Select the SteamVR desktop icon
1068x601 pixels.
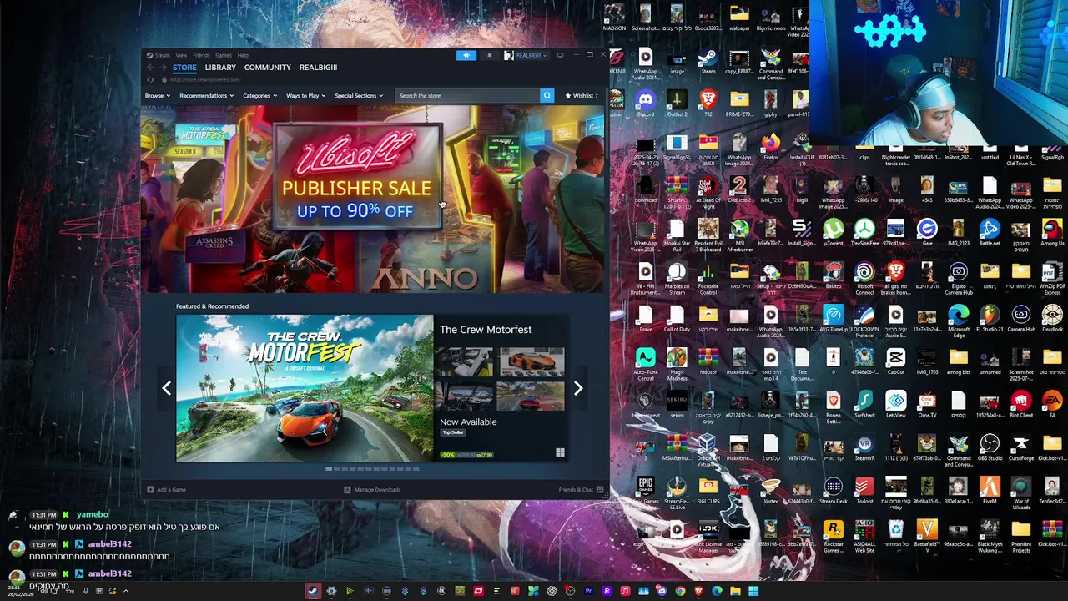[x=864, y=448]
